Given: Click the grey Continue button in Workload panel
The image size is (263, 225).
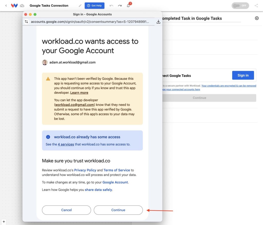Looking at the screenshot, I should tap(209, 98).
